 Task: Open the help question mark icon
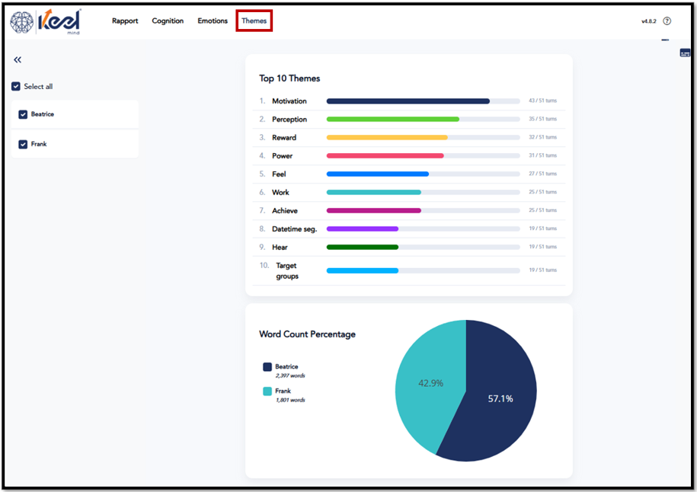667,21
